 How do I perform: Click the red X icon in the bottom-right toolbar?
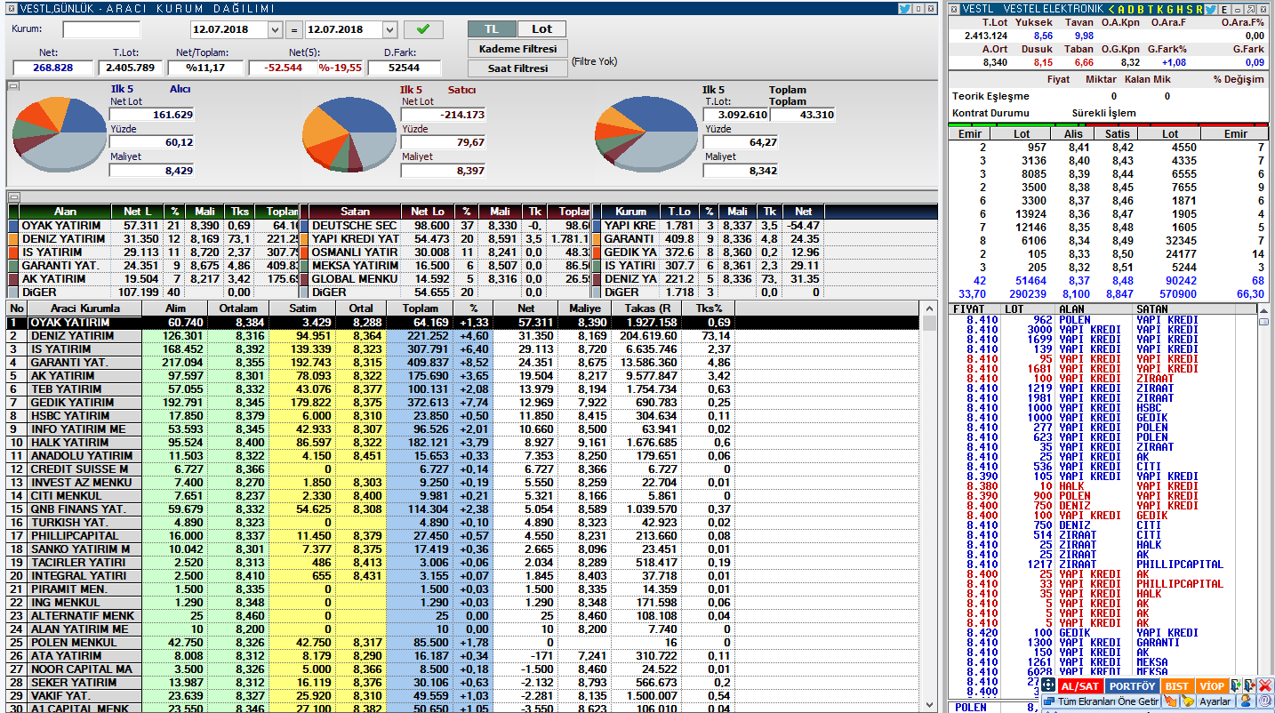pos(1264,685)
